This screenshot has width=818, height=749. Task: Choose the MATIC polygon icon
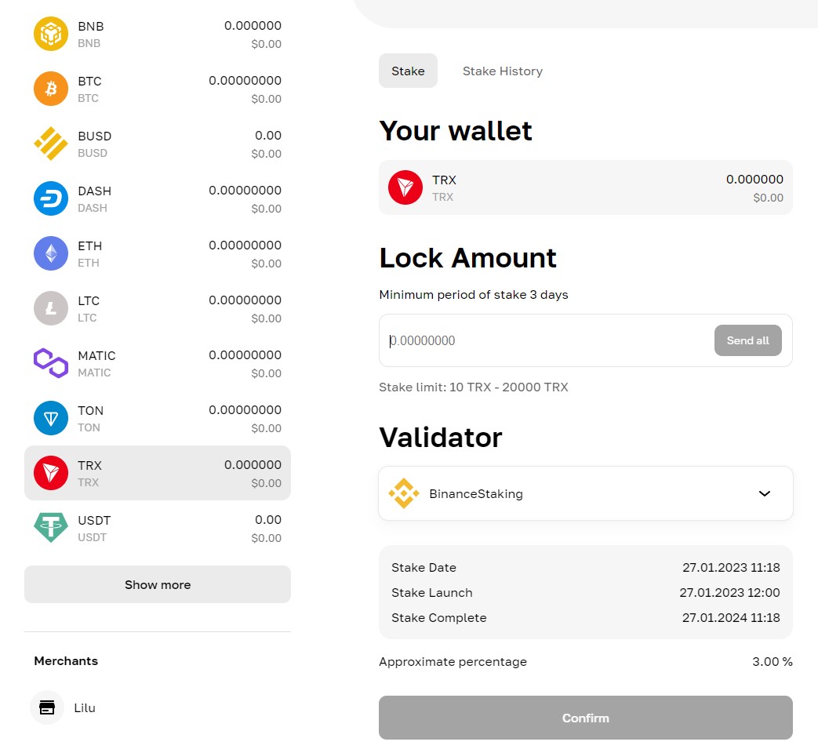pos(51,363)
